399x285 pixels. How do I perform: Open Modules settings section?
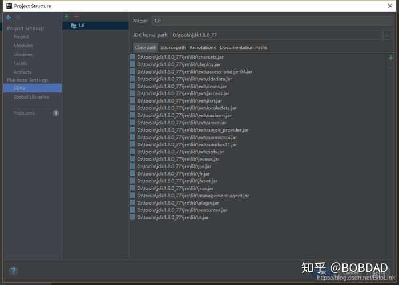[23, 46]
